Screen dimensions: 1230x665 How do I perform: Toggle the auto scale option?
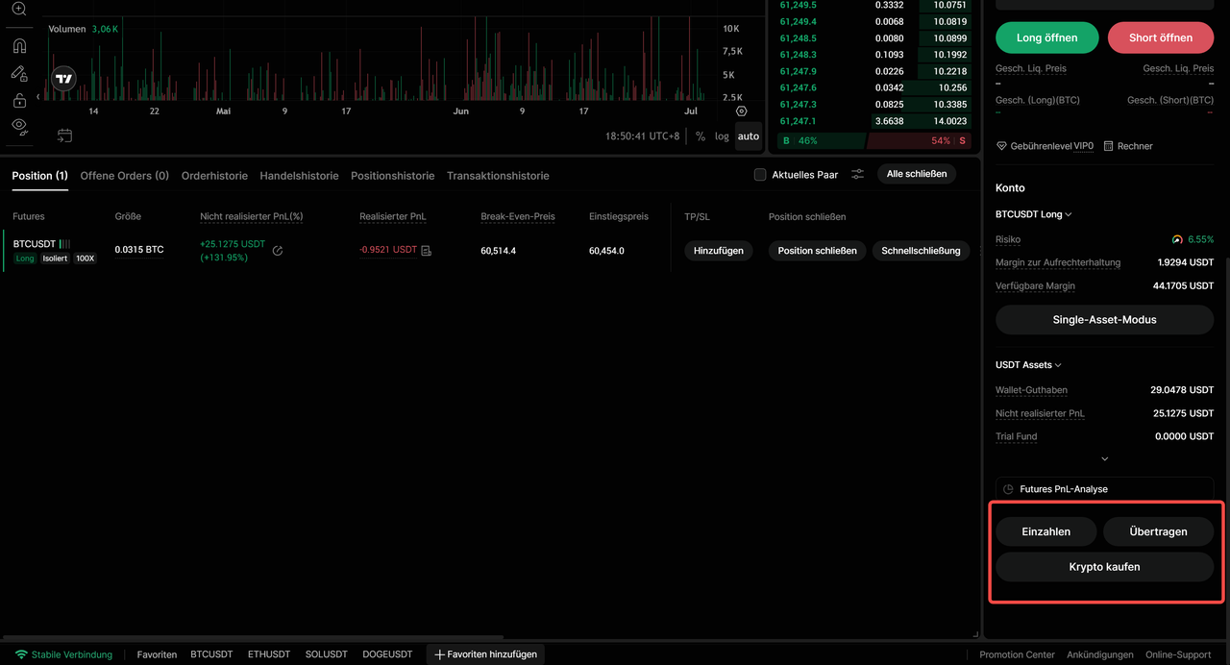click(x=749, y=136)
